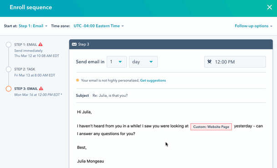Click the 12:00 PM send time field
The image size is (277, 168).
(x=235, y=62)
